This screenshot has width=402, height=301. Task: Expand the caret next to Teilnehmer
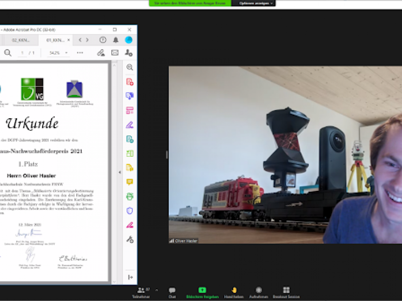click(157, 290)
